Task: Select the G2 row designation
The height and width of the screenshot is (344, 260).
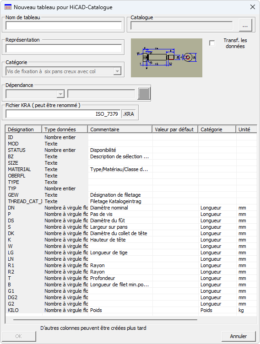Action: pos(11,304)
